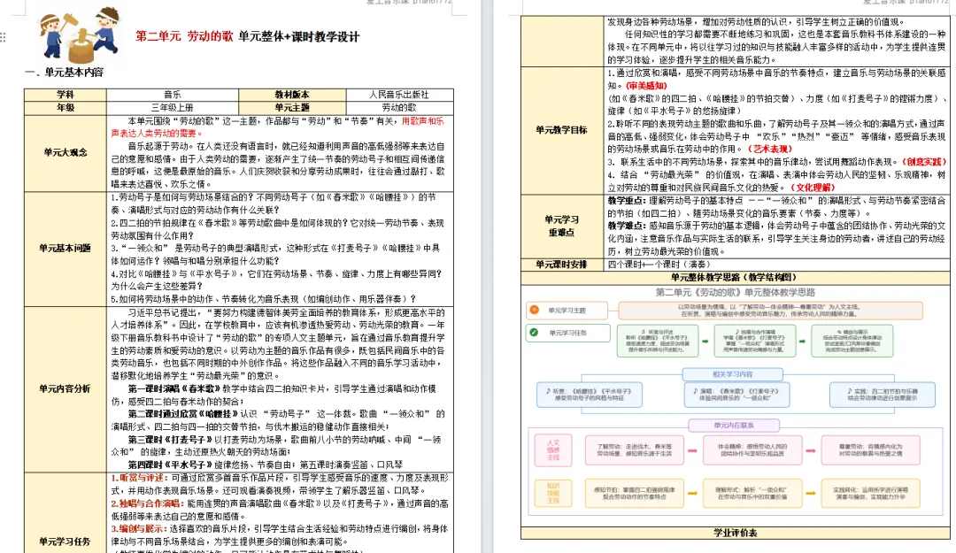Click the row label 单元基本问题
This screenshot has height=553, width=956.
66,248
